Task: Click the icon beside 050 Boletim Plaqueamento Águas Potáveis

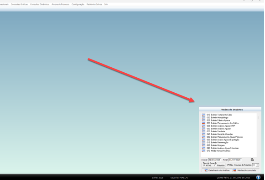Action: pos(203,137)
